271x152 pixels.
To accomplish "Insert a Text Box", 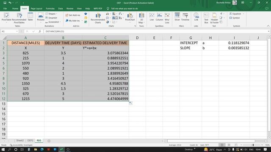I will pyautogui.click(x=206, y=18).
